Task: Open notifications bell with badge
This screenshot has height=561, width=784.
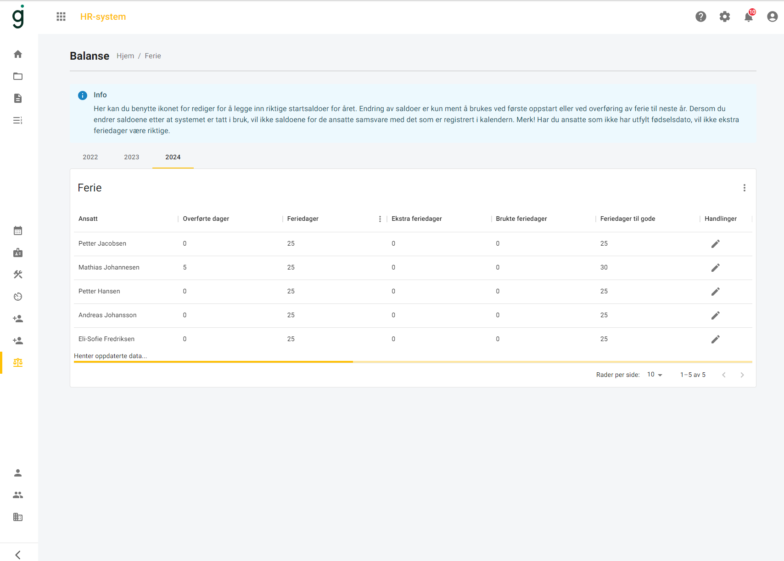Action: (x=748, y=17)
